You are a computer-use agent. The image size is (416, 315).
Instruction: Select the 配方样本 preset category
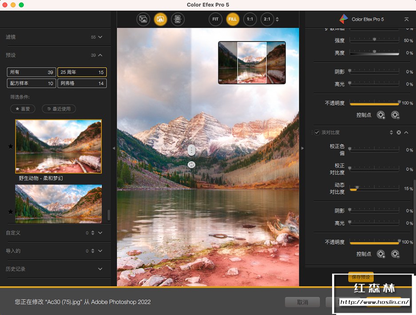tap(32, 83)
